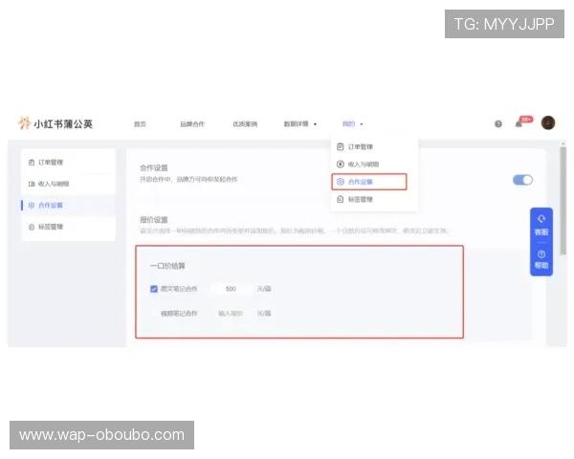This screenshot has height=459, width=574.
Task: Open the user avatar profile
Action: point(548,122)
